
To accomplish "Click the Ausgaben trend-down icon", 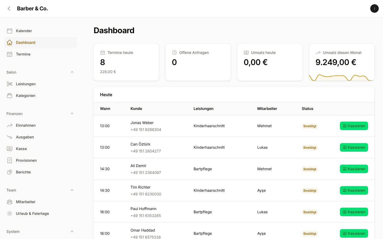I will [10, 137].
